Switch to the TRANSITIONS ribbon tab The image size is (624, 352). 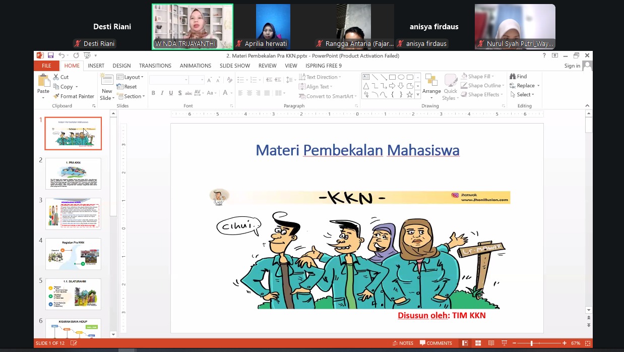155,66
